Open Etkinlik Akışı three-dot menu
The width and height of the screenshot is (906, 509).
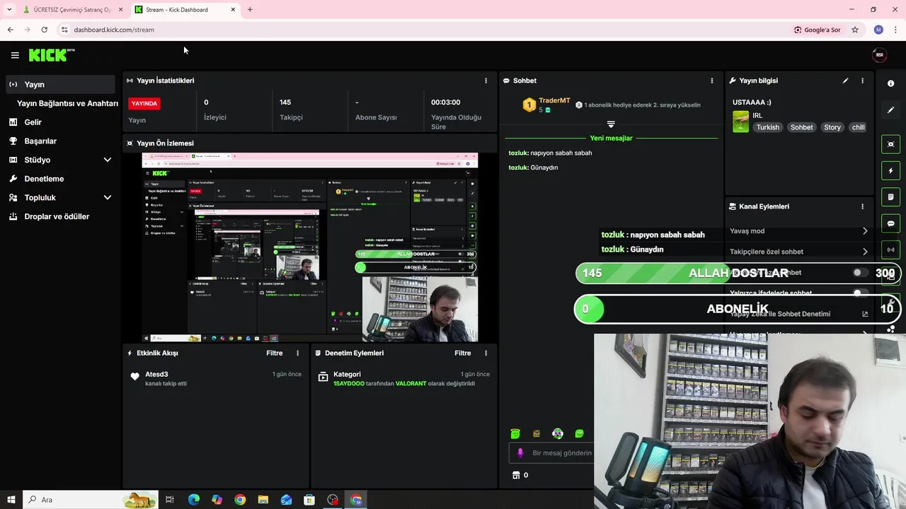point(297,353)
